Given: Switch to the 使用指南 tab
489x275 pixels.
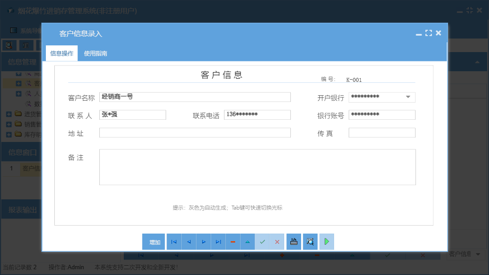Looking at the screenshot, I should [x=95, y=52].
